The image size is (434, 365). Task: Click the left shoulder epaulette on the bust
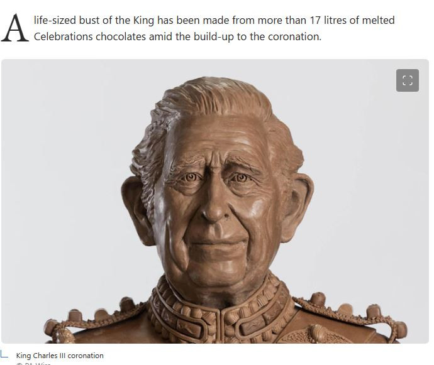[x=94, y=321]
